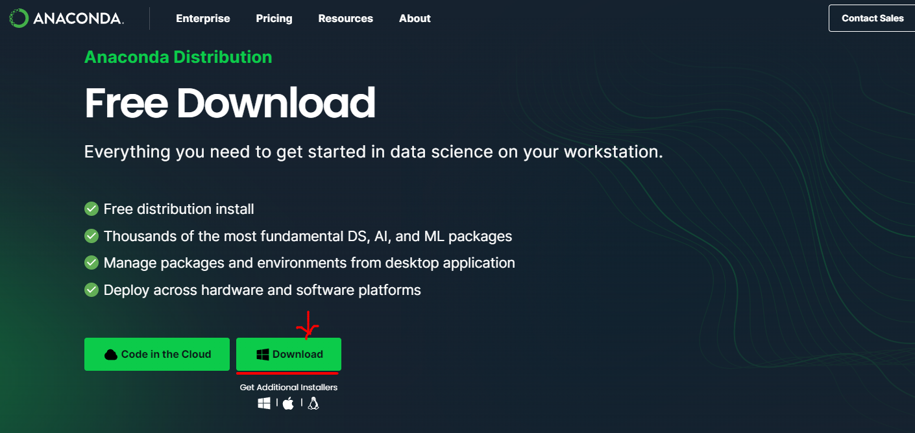This screenshot has height=433, width=915.
Task: Click the green Download button
Action: (x=289, y=354)
